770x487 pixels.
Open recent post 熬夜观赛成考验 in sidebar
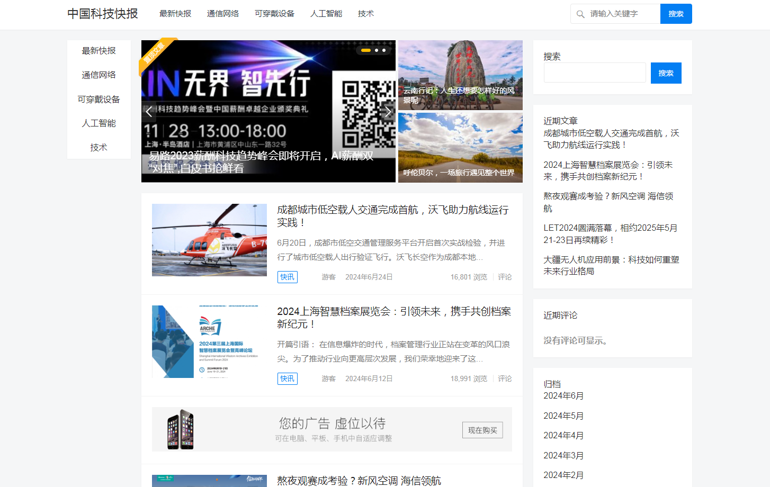coord(608,202)
